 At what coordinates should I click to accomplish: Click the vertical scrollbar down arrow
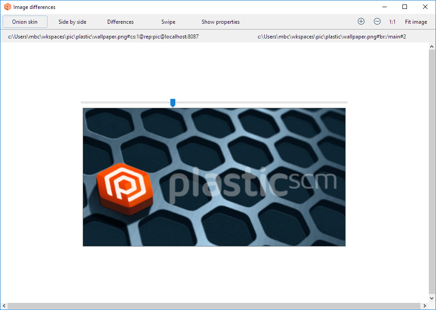[x=432, y=298]
